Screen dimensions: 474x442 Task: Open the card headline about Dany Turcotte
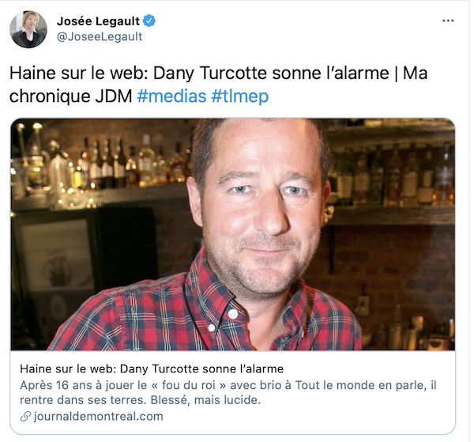pyautogui.click(x=152, y=368)
